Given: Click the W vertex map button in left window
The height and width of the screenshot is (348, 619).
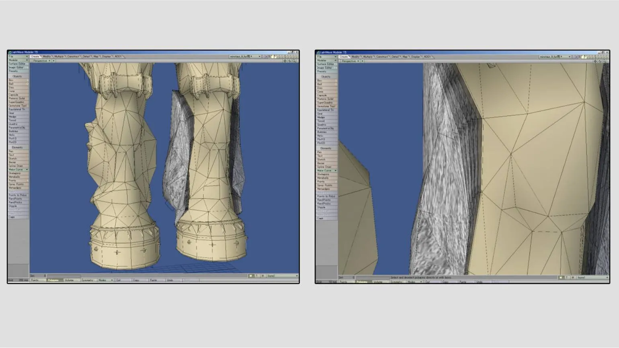Looking at the screenshot, I should point(250,276).
